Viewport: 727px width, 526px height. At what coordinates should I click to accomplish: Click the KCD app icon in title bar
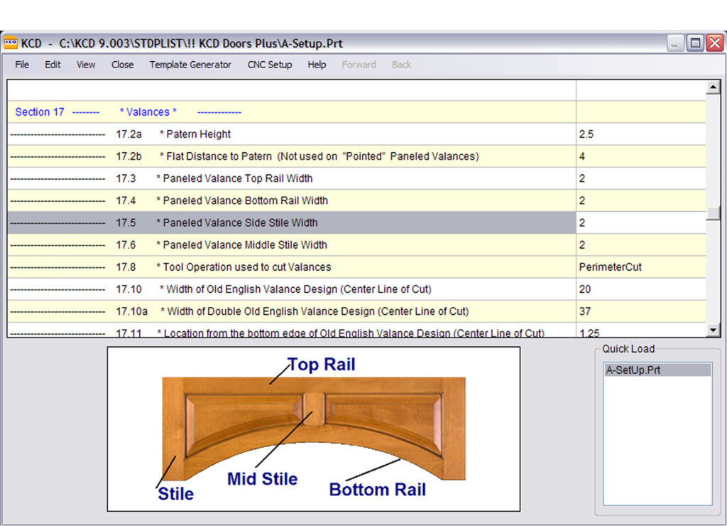(11, 43)
